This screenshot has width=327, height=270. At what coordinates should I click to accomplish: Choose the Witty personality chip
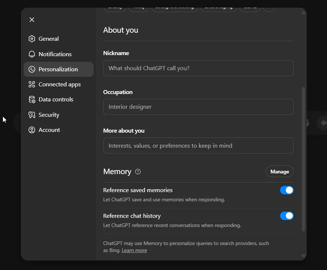tap(139, 7)
